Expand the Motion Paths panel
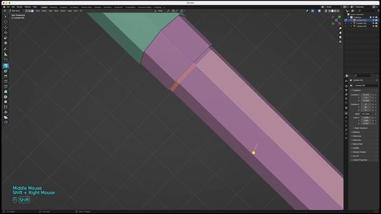This screenshot has height=214, width=381. [357, 144]
